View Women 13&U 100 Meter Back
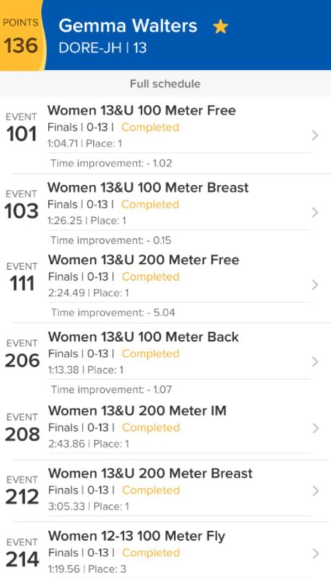 click(143, 337)
